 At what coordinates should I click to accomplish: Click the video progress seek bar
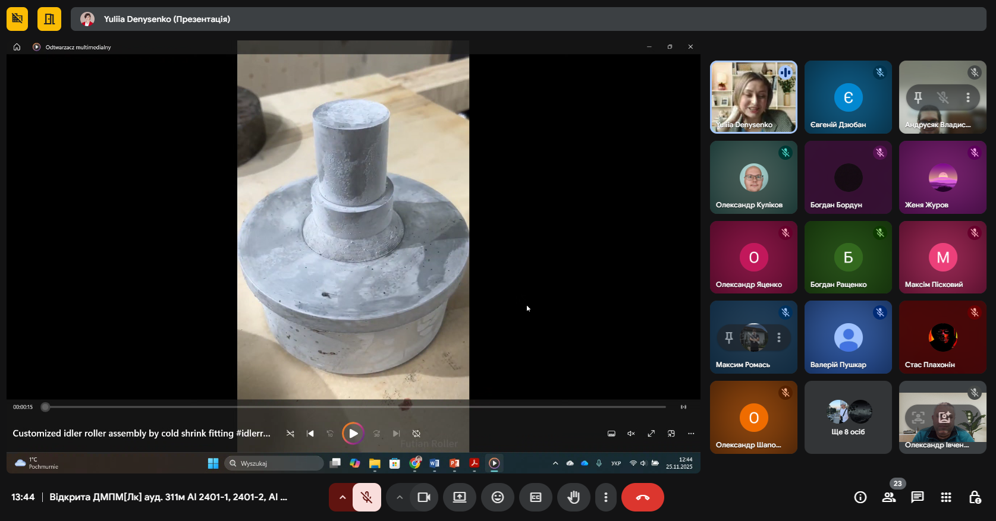coord(357,407)
